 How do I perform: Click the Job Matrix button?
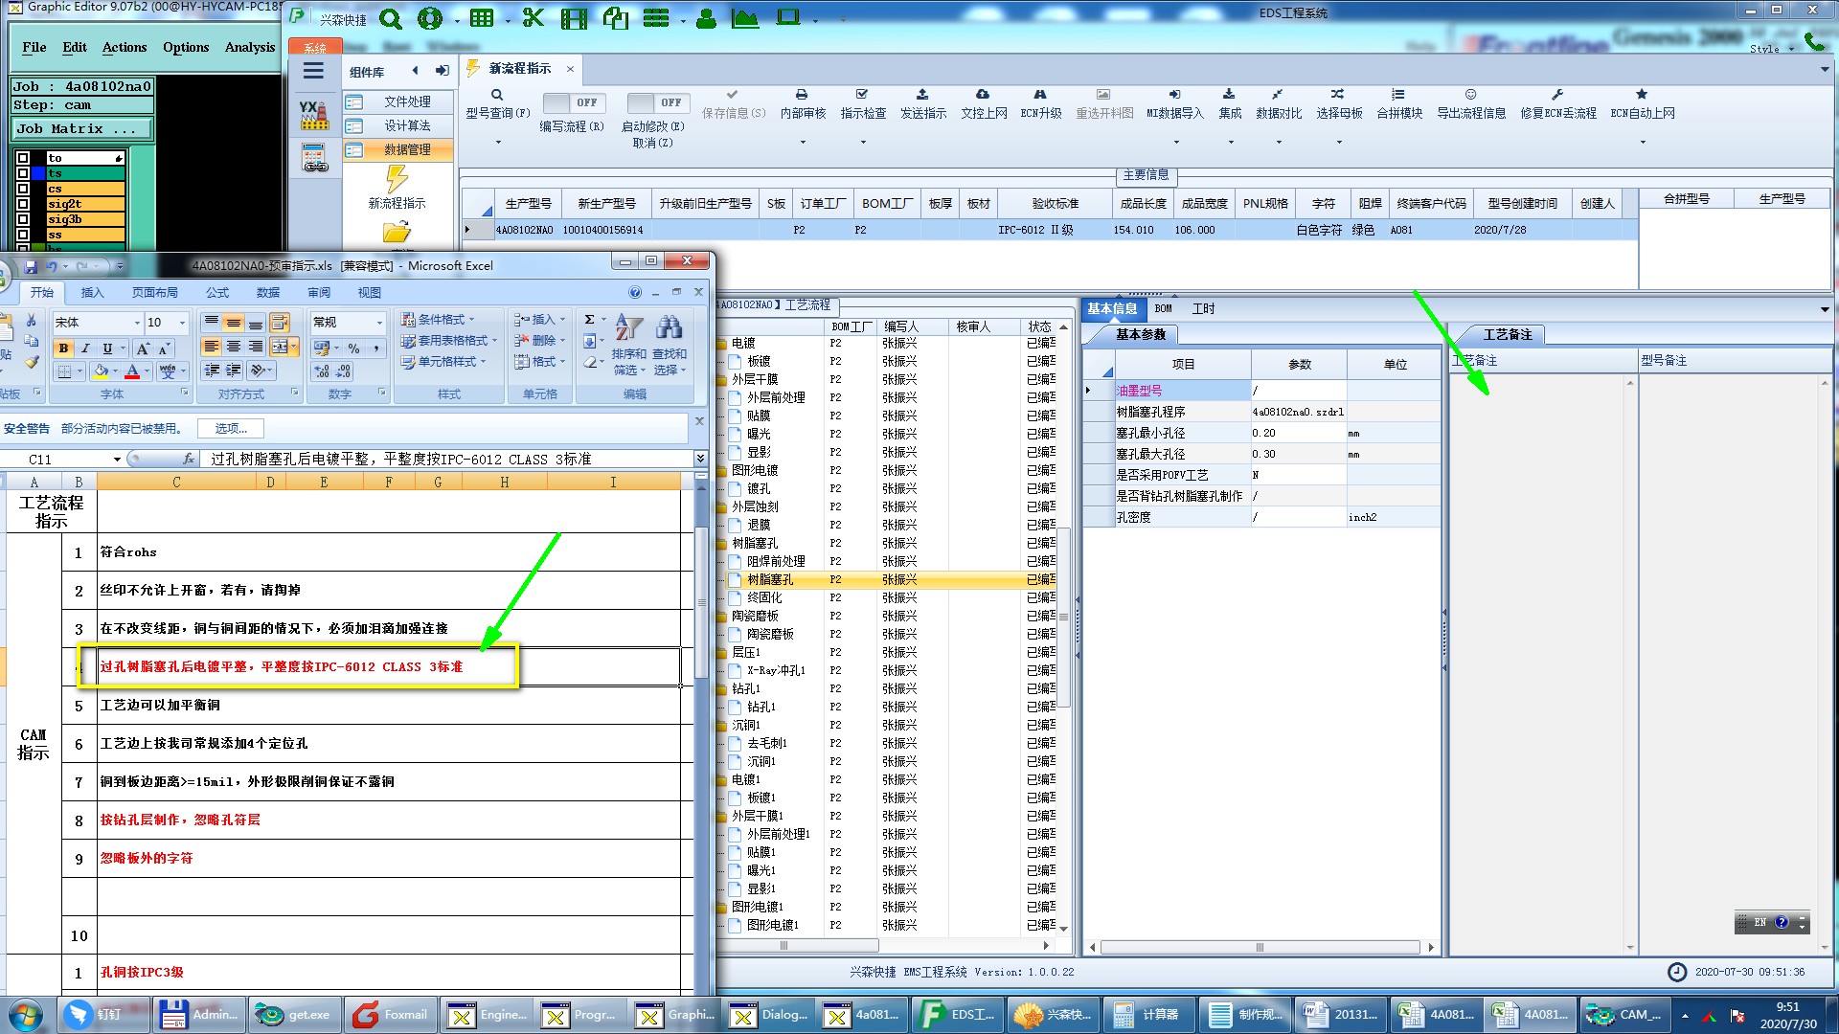tap(82, 128)
